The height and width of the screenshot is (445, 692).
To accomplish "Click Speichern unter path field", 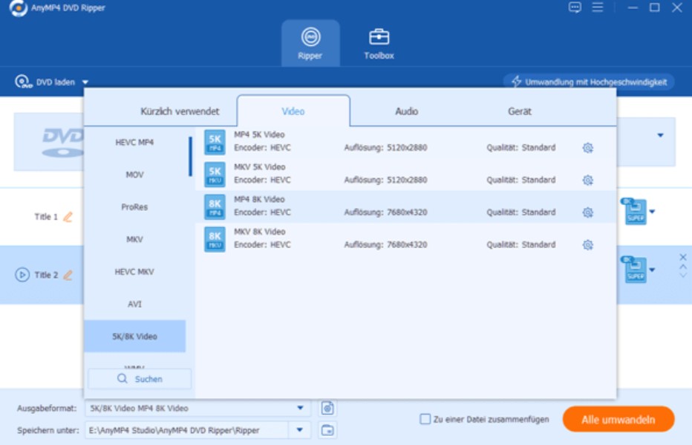I will click(187, 430).
